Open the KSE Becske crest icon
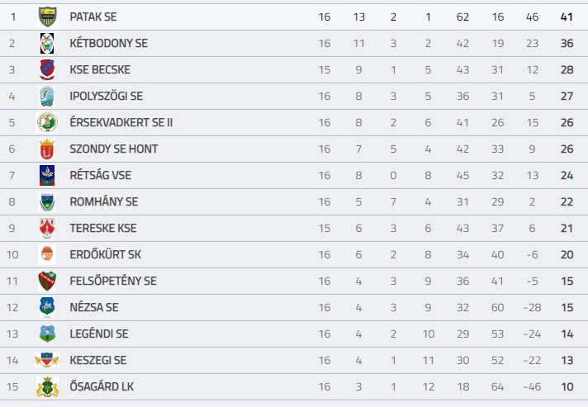588x407 pixels. click(x=47, y=69)
